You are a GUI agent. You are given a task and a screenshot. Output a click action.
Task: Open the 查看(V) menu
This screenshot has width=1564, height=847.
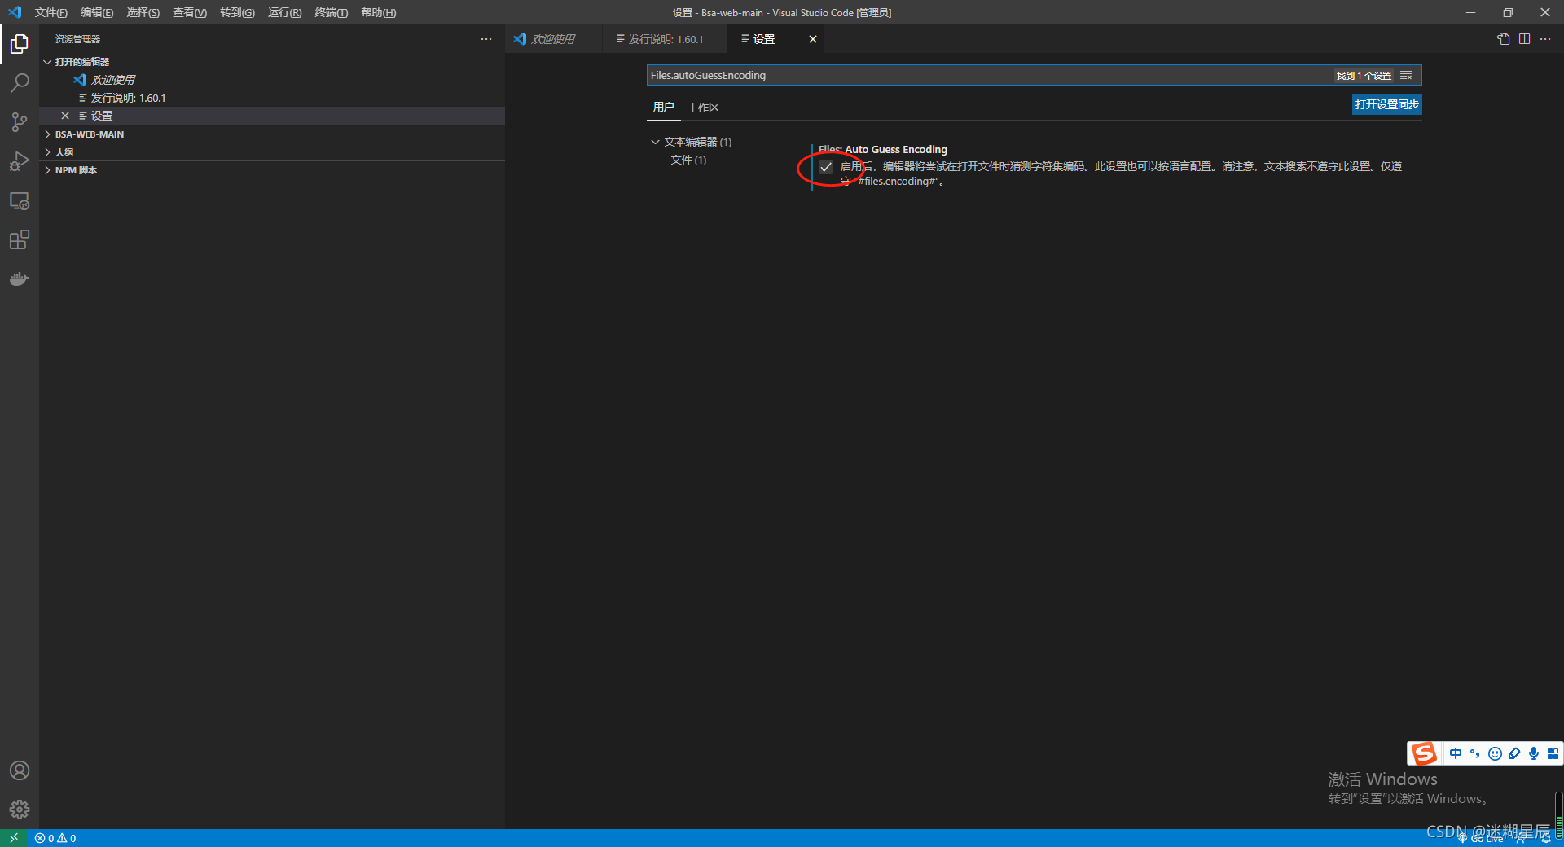click(x=190, y=12)
